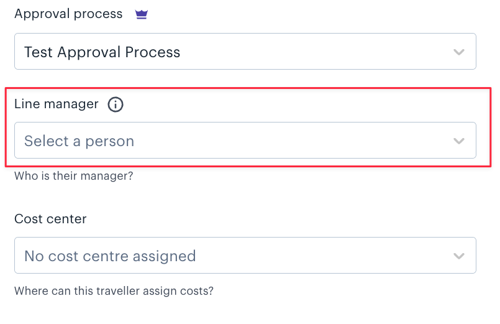Click the Cost center label text

coord(50,219)
